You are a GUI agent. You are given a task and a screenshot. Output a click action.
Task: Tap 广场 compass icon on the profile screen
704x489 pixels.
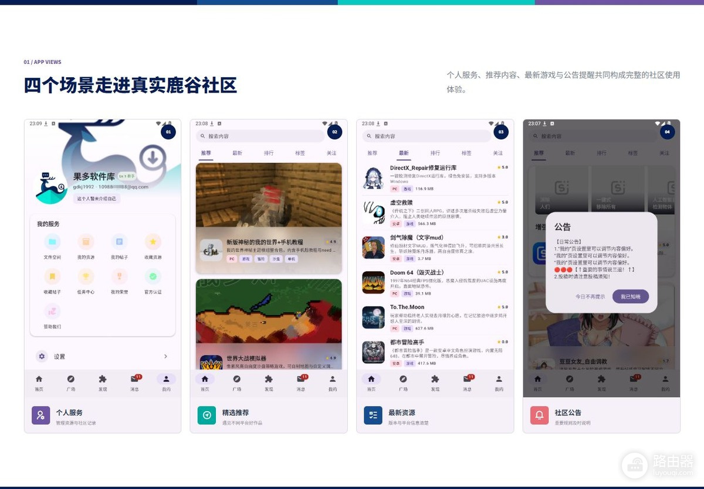[70, 379]
